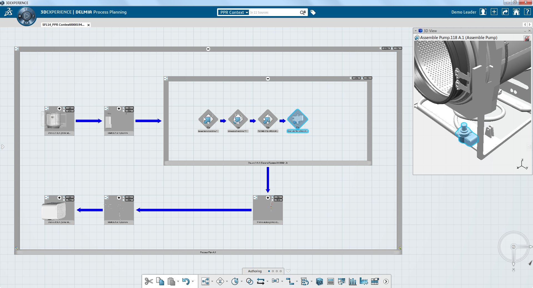Collapse the 3D View panel triangle
The height and width of the screenshot is (288, 533).
pyautogui.click(x=416, y=31)
